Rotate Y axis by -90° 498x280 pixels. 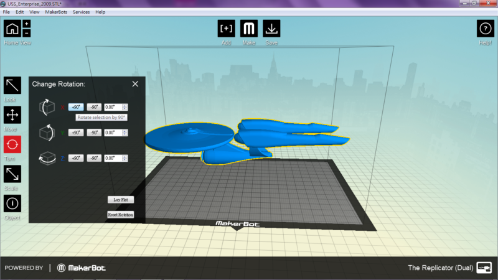pyautogui.click(x=94, y=133)
